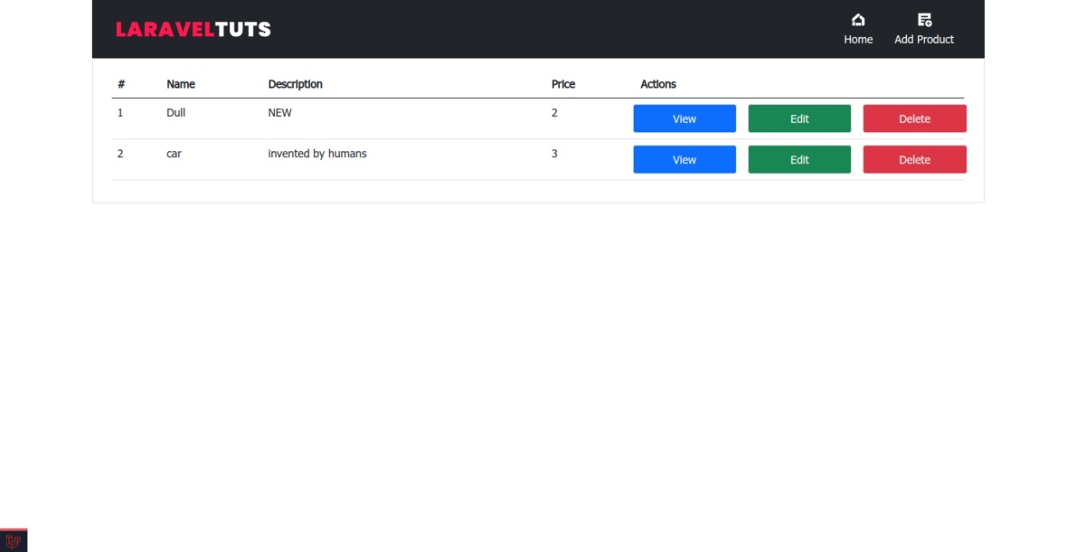This screenshot has height=552, width=1076.
Task: Click price value 2 in Dull row
Action: coord(555,112)
